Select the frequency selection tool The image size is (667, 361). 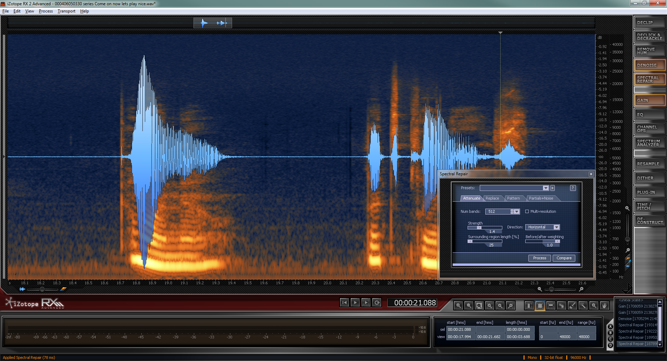pyautogui.click(x=551, y=305)
